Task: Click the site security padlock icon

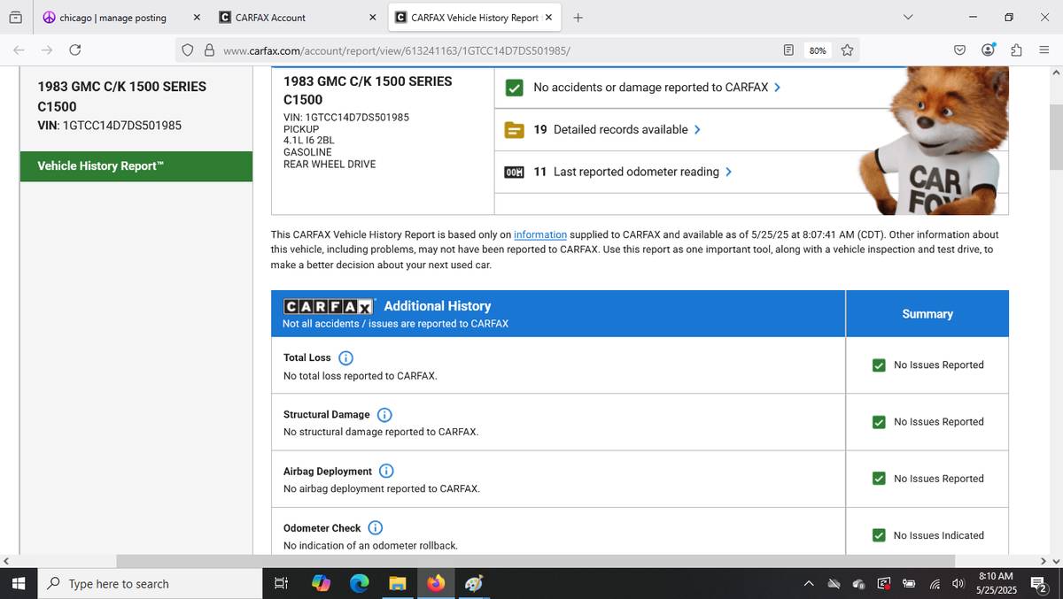Action: coord(209,50)
